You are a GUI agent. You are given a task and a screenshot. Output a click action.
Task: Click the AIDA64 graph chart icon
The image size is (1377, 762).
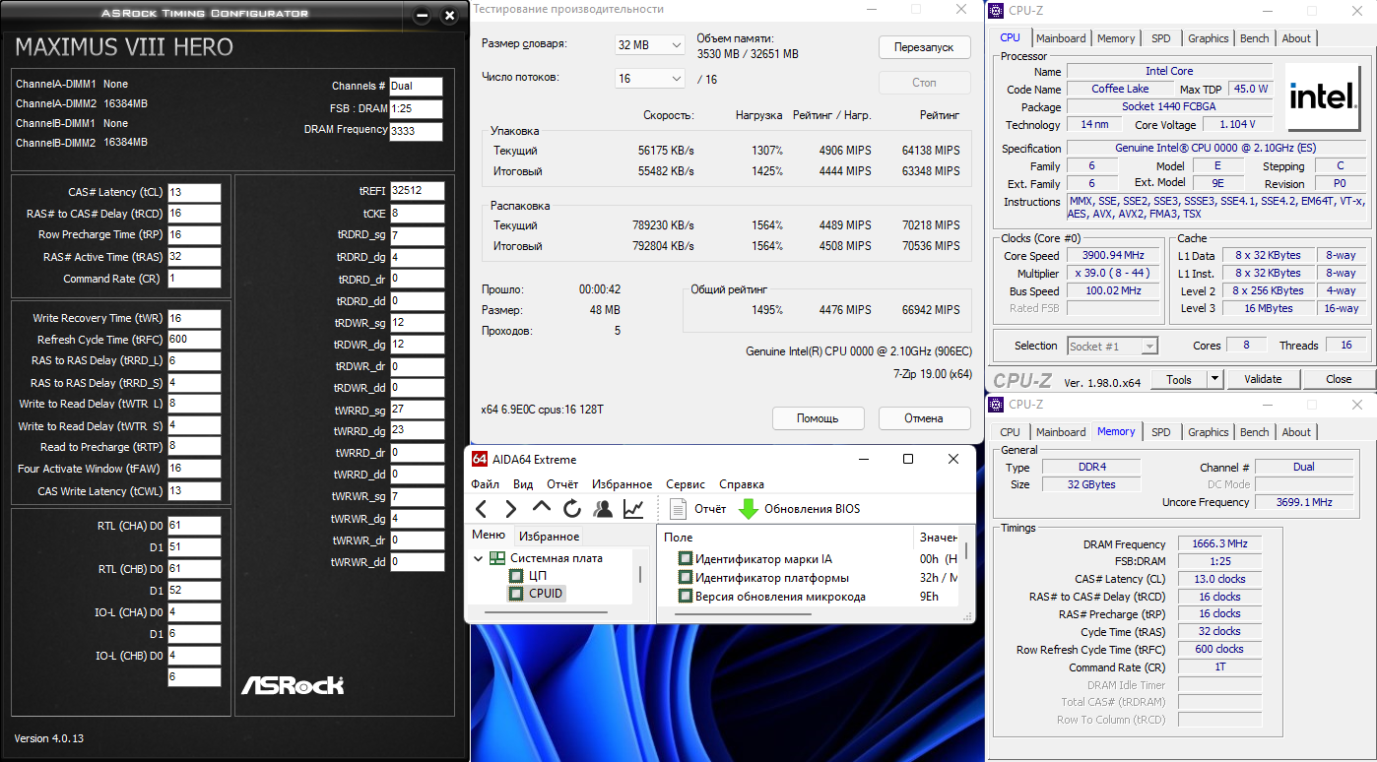click(x=633, y=509)
